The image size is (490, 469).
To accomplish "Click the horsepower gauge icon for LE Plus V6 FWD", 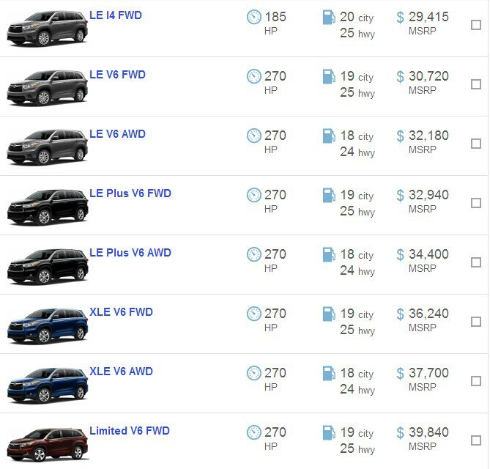I will coord(254,195).
